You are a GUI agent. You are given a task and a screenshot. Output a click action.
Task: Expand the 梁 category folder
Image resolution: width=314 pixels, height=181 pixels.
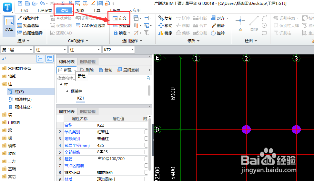(x=4, y=130)
